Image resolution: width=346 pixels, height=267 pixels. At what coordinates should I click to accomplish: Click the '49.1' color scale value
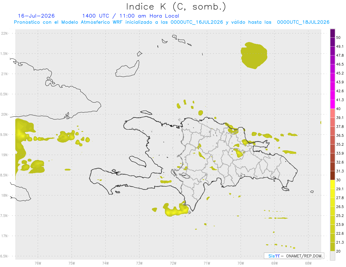340,46
